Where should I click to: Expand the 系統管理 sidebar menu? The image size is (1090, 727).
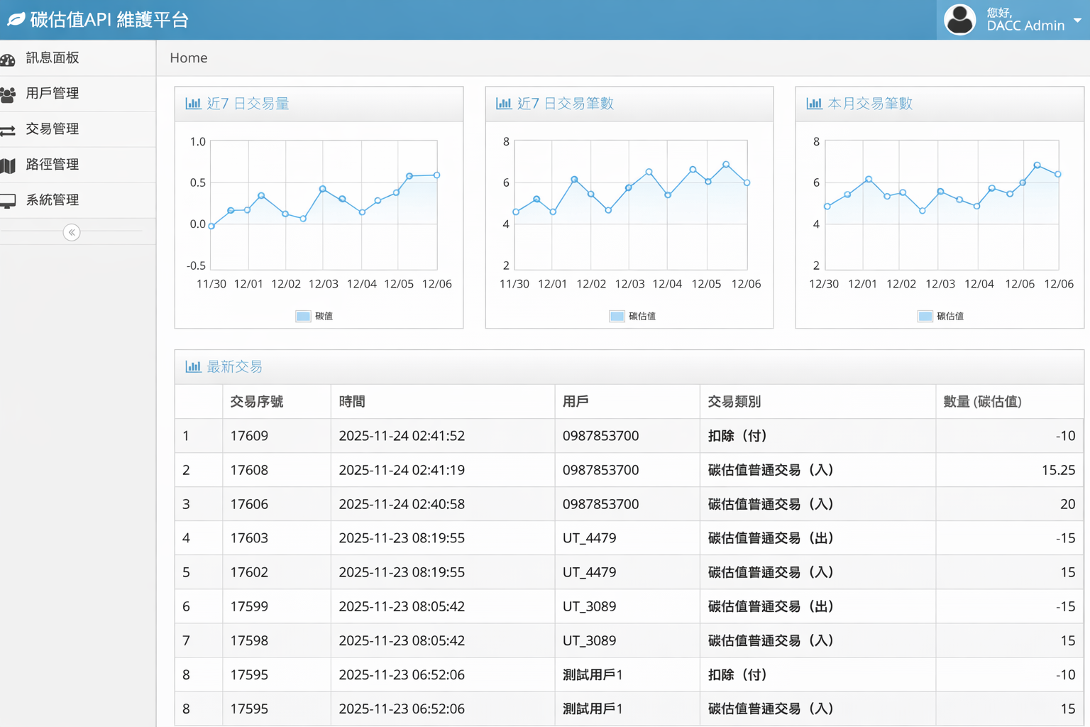(x=53, y=200)
